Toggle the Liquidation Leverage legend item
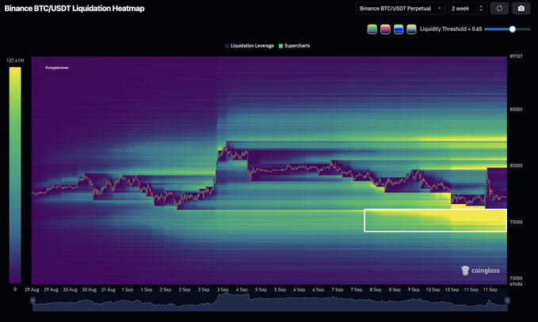The image size is (538, 322). 250,46
